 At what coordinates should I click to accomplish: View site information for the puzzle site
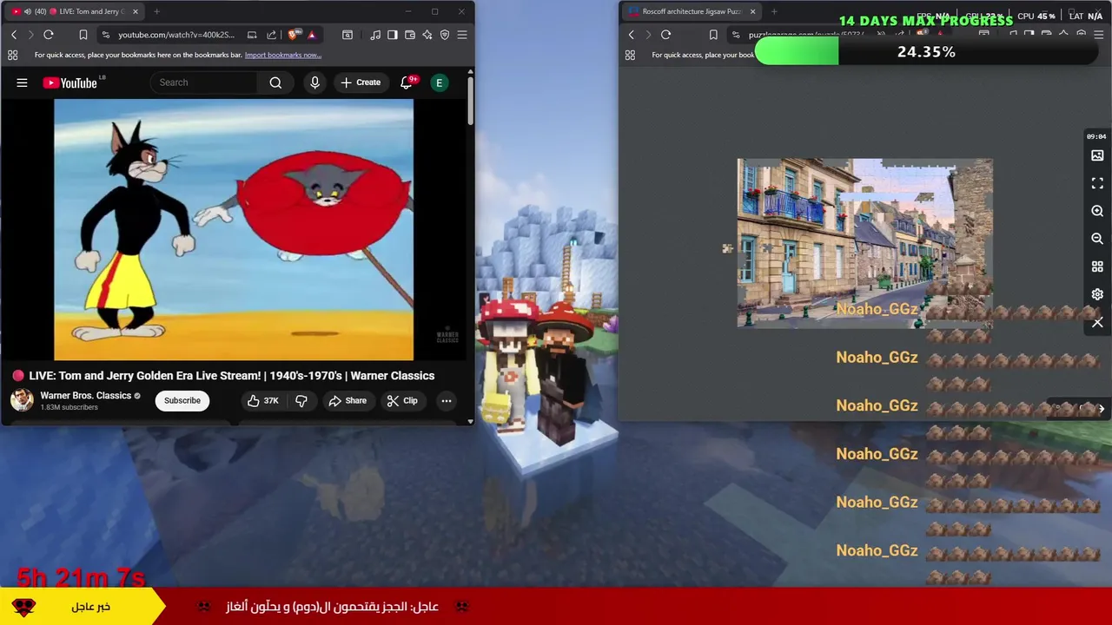[x=736, y=35]
